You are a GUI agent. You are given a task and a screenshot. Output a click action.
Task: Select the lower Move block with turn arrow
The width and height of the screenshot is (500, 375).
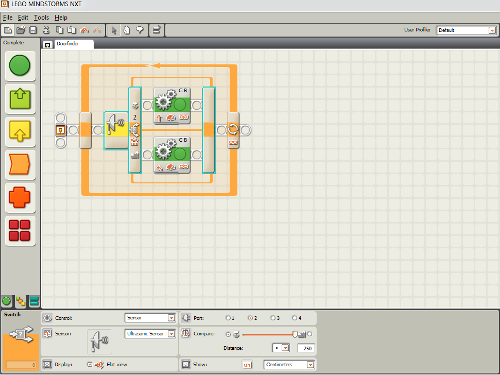click(x=172, y=155)
